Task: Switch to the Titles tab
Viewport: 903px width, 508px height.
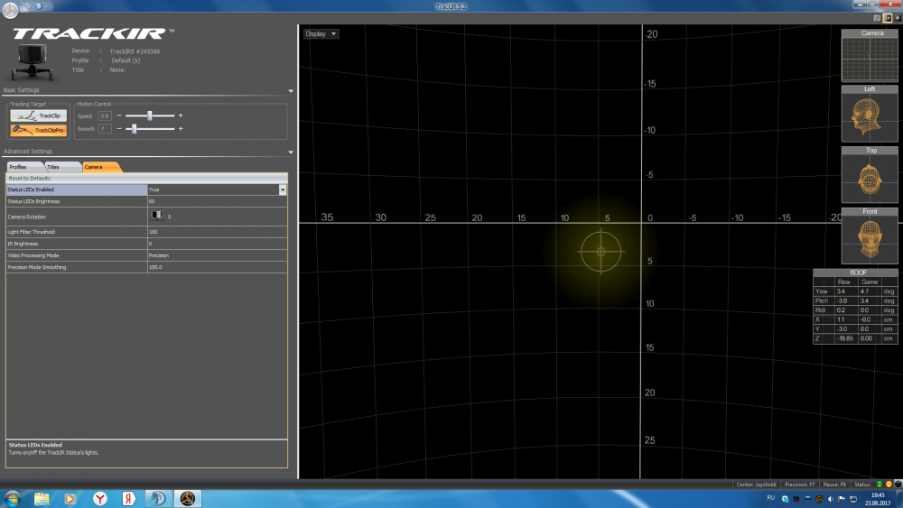Action: (x=56, y=167)
